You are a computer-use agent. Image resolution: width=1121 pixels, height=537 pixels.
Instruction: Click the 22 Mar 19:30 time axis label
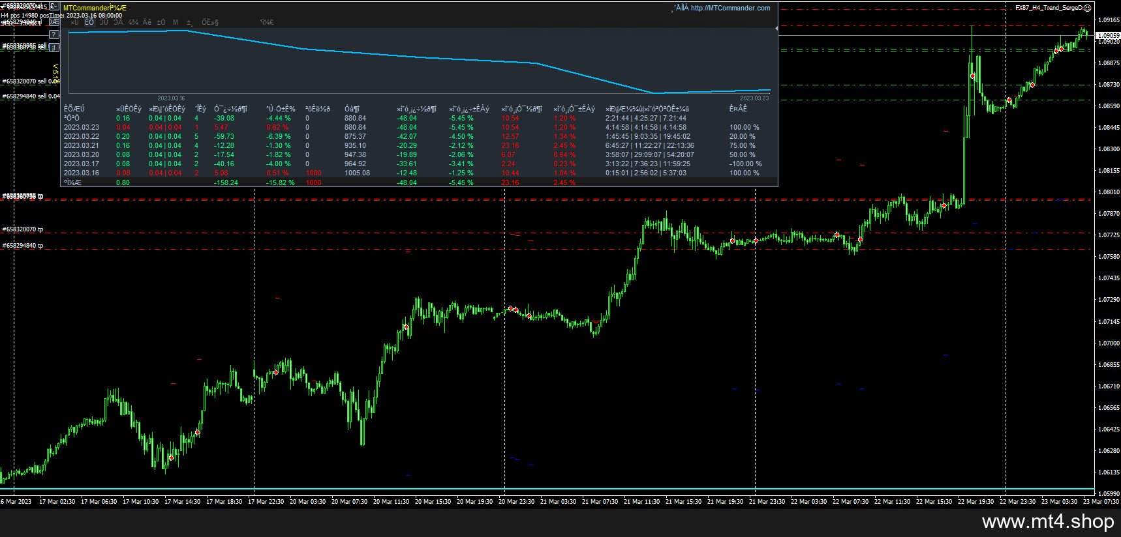975,502
